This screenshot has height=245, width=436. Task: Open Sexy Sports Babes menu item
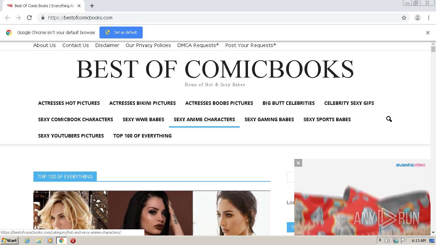point(327,119)
